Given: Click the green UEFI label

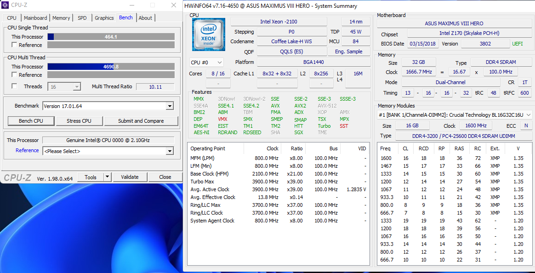Looking at the screenshot, I should tap(517, 44).
